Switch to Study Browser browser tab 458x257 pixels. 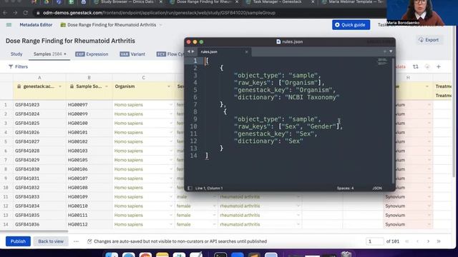click(128, 2)
